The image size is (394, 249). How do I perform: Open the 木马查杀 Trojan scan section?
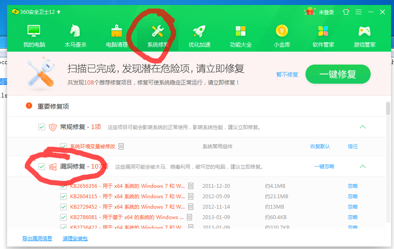click(x=76, y=36)
